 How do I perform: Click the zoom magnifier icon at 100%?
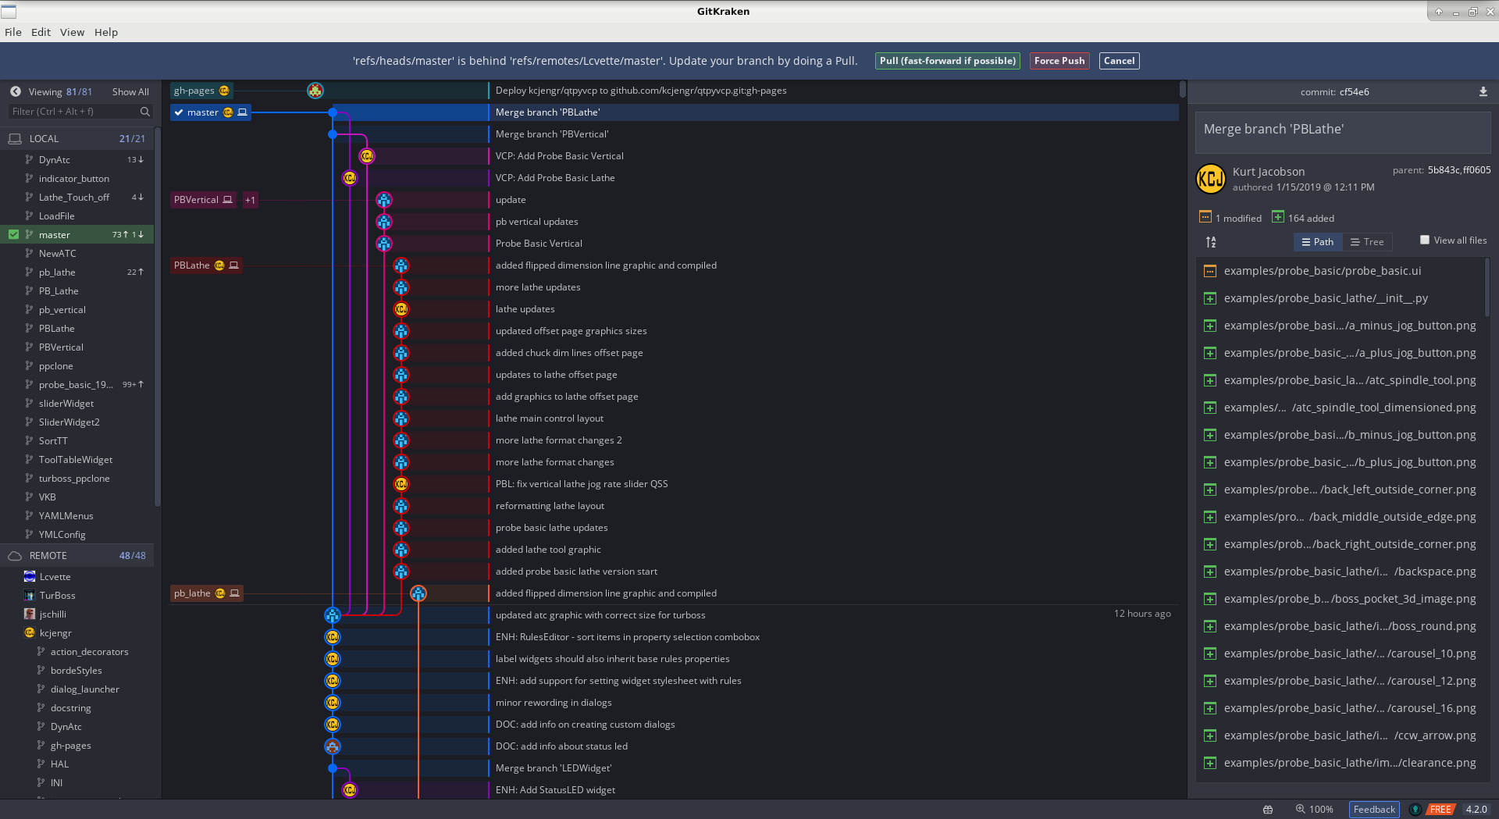1300,809
